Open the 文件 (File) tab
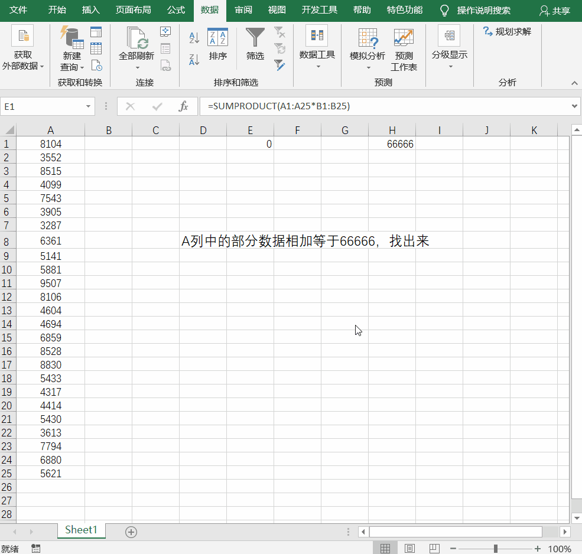The width and height of the screenshot is (582, 554). pyautogui.click(x=18, y=10)
